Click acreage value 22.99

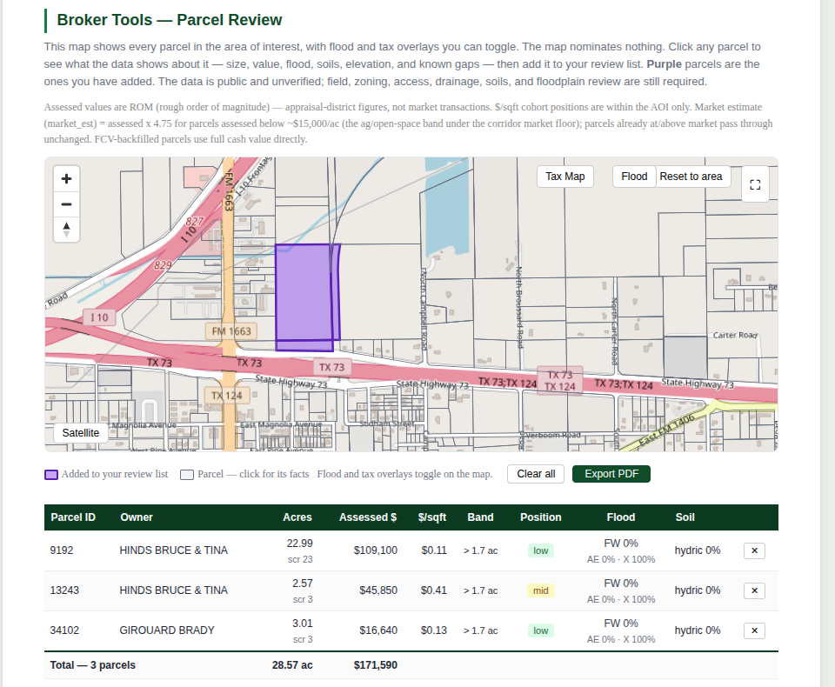300,544
